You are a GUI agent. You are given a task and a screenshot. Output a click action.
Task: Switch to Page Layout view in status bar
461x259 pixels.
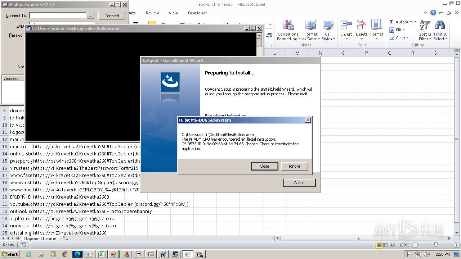386,245
